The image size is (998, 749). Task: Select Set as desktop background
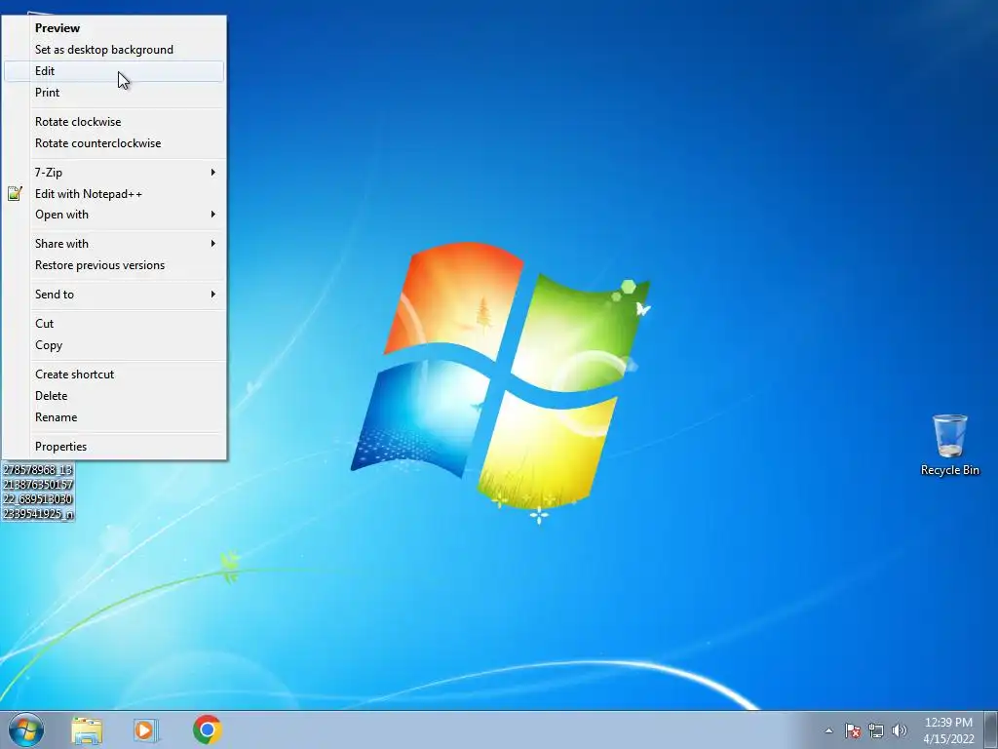[115, 50]
